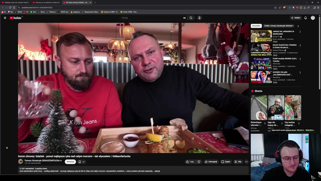Close the Sezon zimowy browser tab
The image size is (321, 181).
coord(90,3)
